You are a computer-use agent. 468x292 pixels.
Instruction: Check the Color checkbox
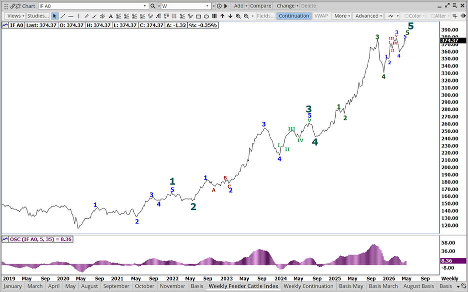[x=407, y=16]
